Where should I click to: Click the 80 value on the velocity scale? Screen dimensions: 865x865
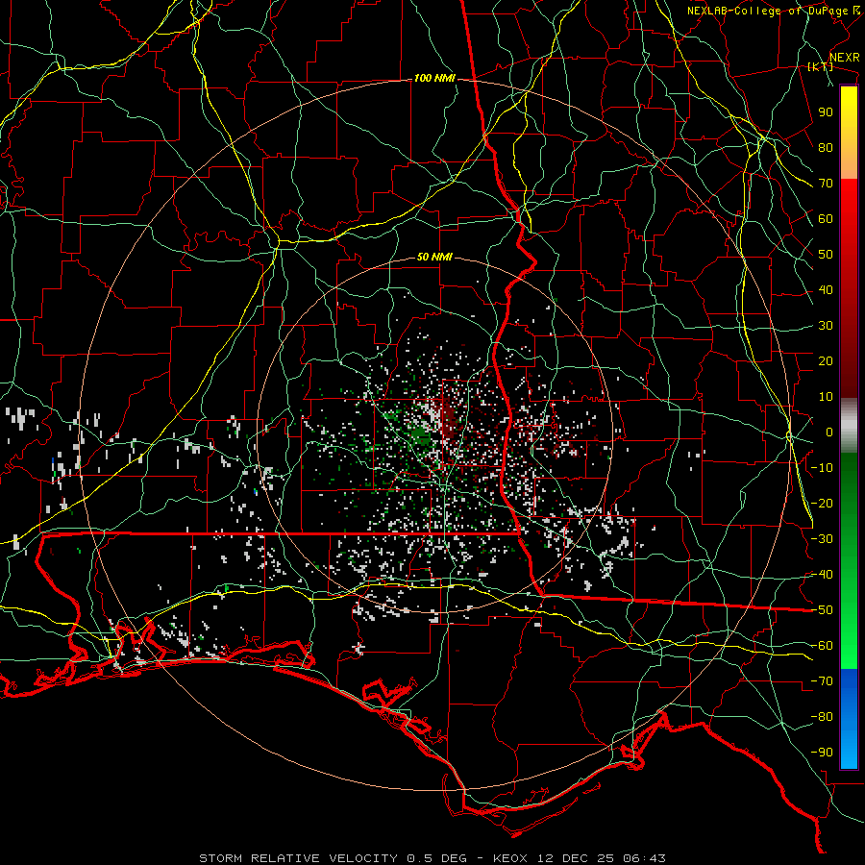(x=826, y=147)
